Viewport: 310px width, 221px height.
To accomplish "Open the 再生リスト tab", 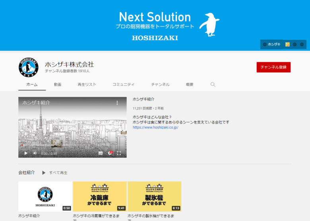I will click(x=87, y=85).
